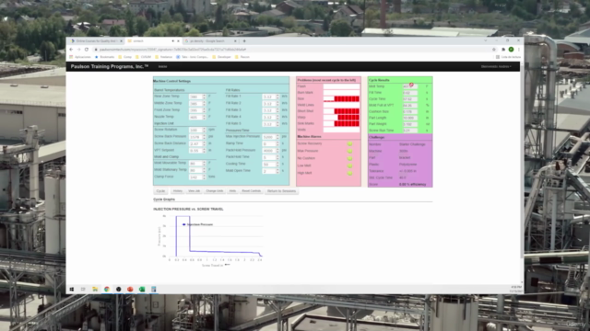The height and width of the screenshot is (331, 590).
Task: Click the No Cushion alarm indicator light
Action: tap(349, 158)
